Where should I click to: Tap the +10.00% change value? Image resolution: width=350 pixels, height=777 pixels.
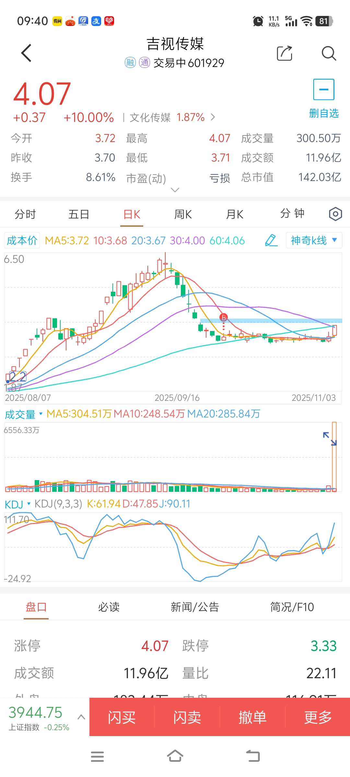(89, 117)
